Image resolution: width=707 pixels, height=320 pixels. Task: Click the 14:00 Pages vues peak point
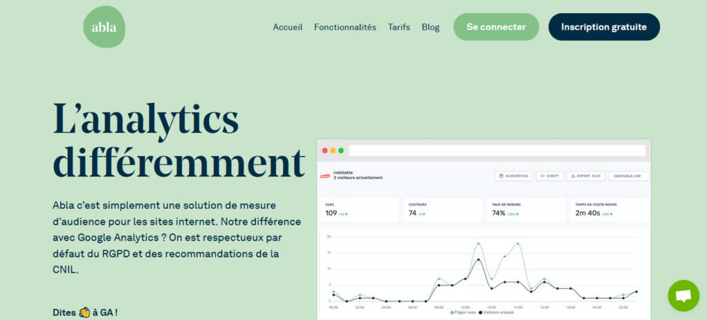point(518,243)
